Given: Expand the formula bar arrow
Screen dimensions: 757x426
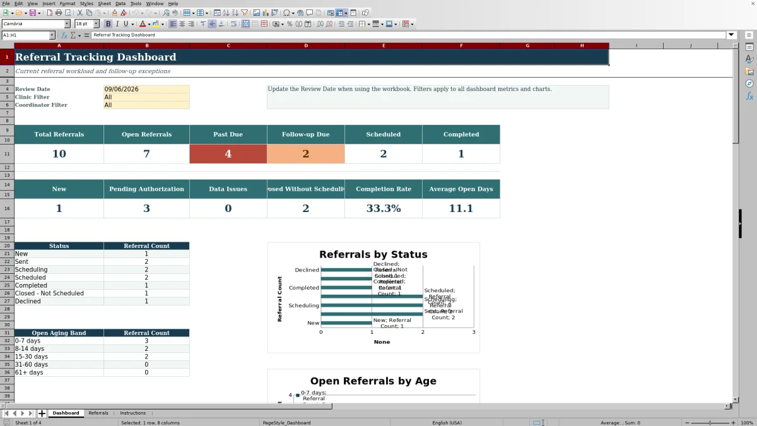Looking at the screenshot, I should [x=732, y=35].
